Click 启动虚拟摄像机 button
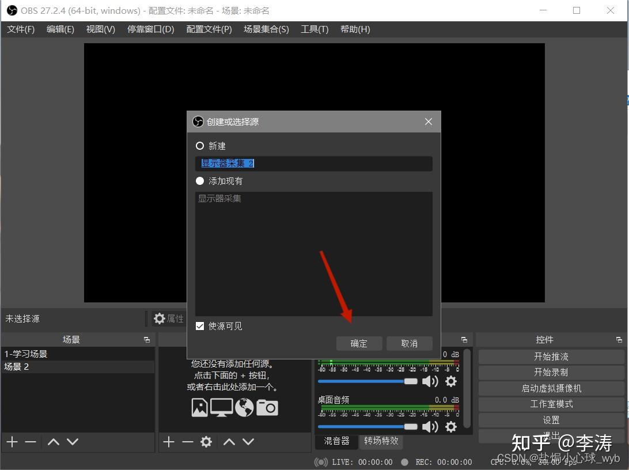This screenshot has width=629, height=470. pyautogui.click(x=551, y=388)
